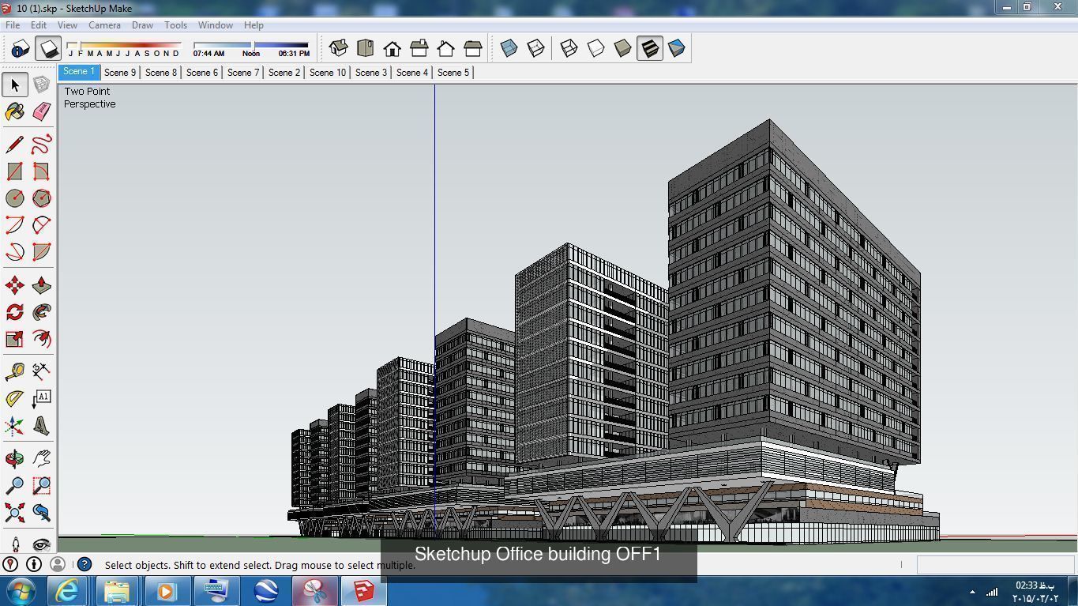Enable Monochrome face style
1078x606 pixels.
(x=677, y=49)
